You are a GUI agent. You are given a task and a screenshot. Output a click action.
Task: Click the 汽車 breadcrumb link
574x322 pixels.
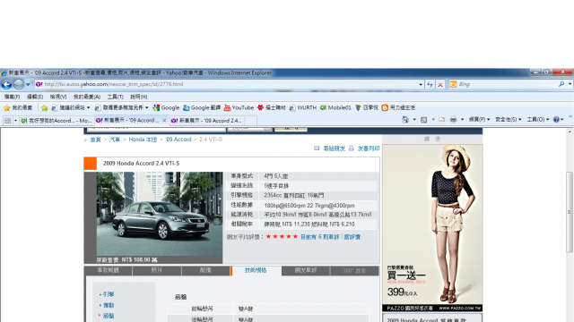point(115,140)
